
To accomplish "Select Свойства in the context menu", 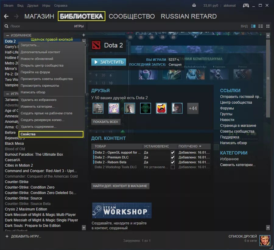I will (x=51, y=134).
